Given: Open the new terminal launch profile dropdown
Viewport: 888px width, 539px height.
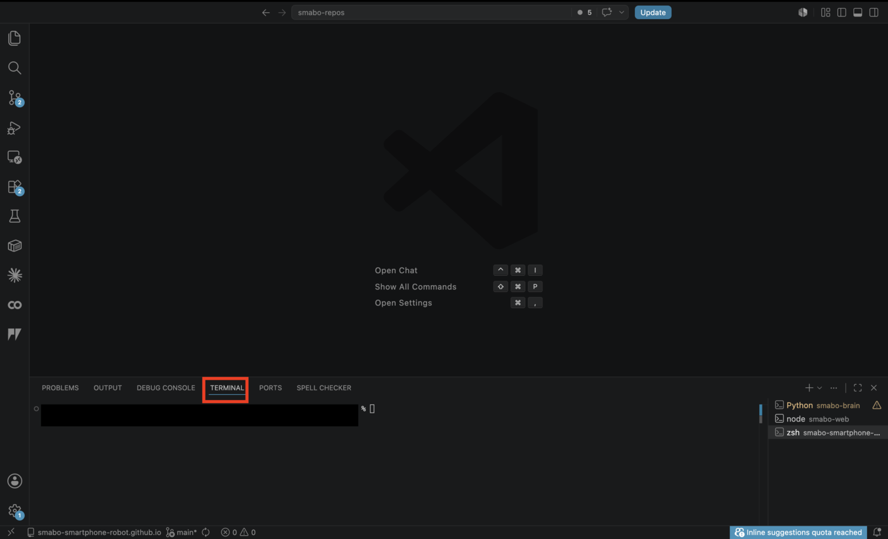Looking at the screenshot, I should (819, 388).
